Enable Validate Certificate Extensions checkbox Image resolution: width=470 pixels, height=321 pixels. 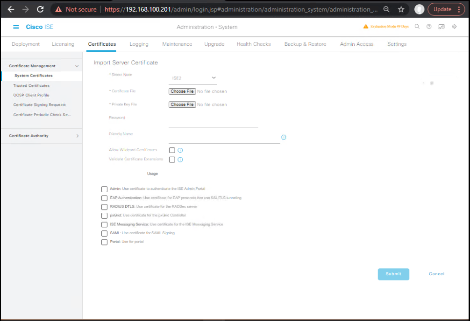[x=172, y=160]
